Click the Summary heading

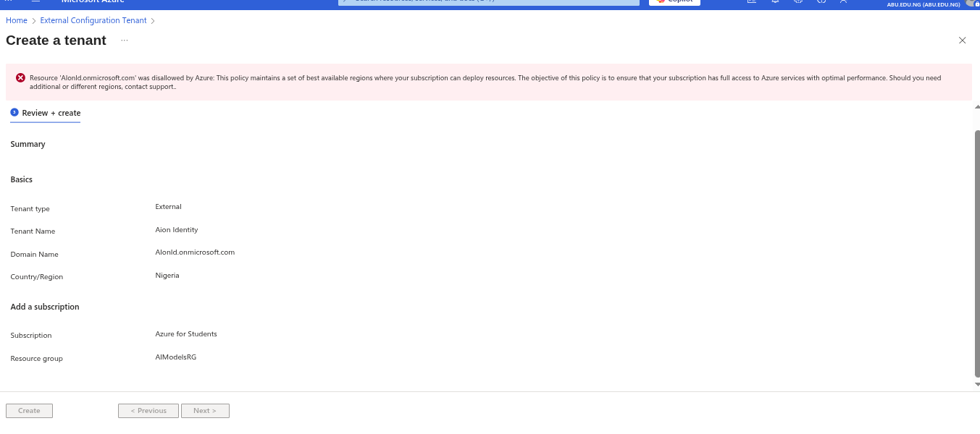[x=28, y=144]
